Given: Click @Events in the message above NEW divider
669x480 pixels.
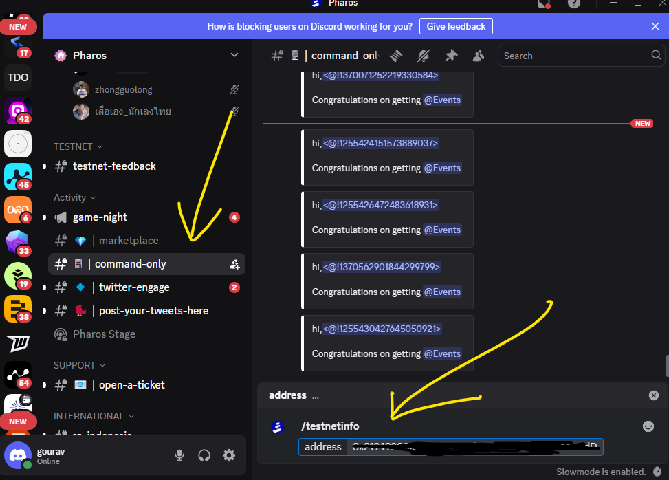Looking at the screenshot, I should [442, 100].
